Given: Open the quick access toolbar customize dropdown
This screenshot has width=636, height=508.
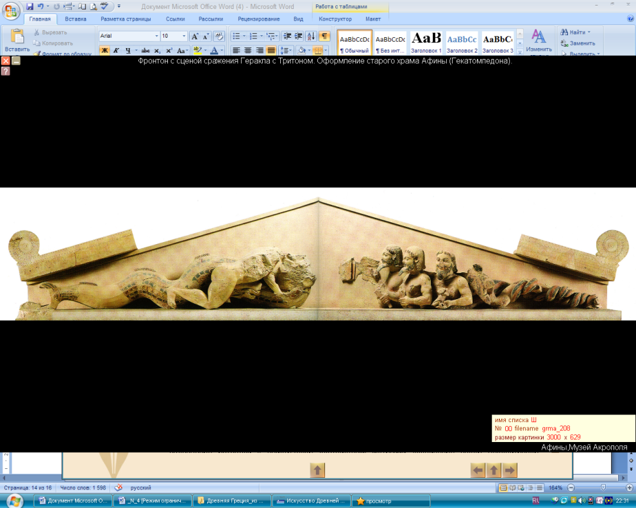Looking at the screenshot, I should 119,6.
